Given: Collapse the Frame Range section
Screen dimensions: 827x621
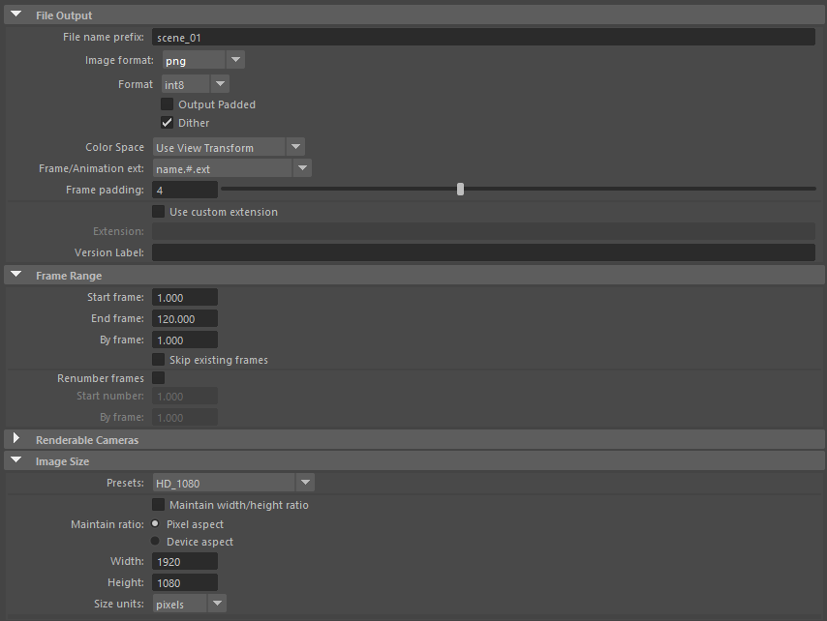Looking at the screenshot, I should tap(16, 275).
